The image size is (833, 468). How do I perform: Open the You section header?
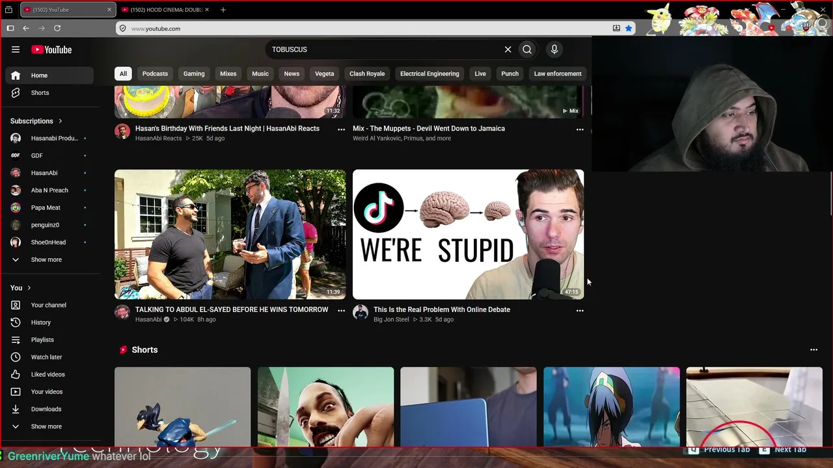click(x=21, y=288)
